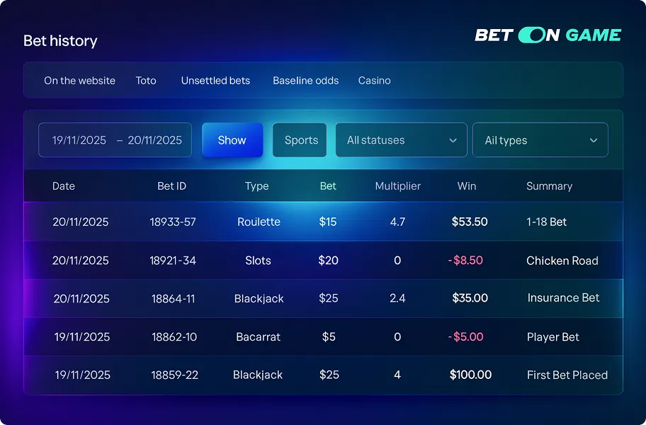The height and width of the screenshot is (425, 646).
Task: Select the Chicken Road summary entry
Action: [x=562, y=261]
